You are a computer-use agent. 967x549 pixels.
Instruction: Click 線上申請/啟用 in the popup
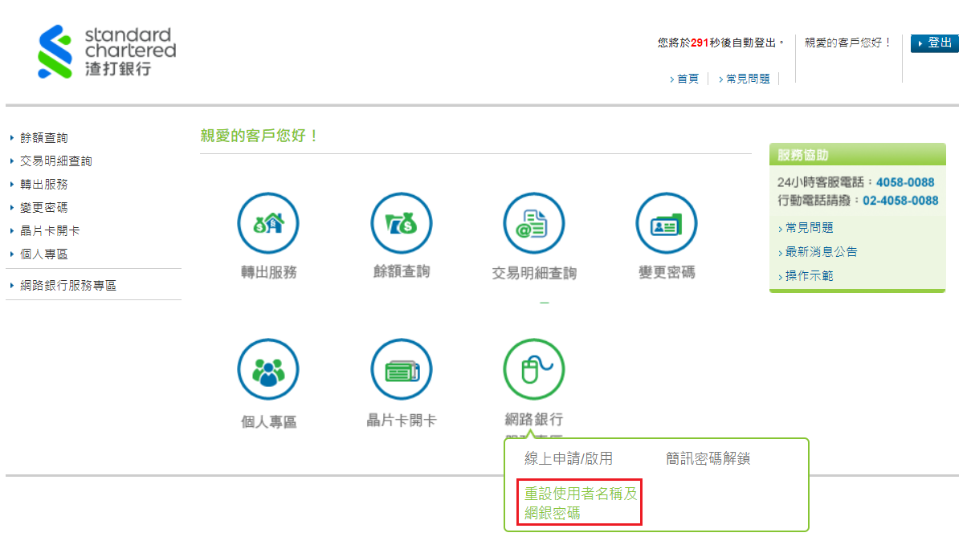pos(569,459)
